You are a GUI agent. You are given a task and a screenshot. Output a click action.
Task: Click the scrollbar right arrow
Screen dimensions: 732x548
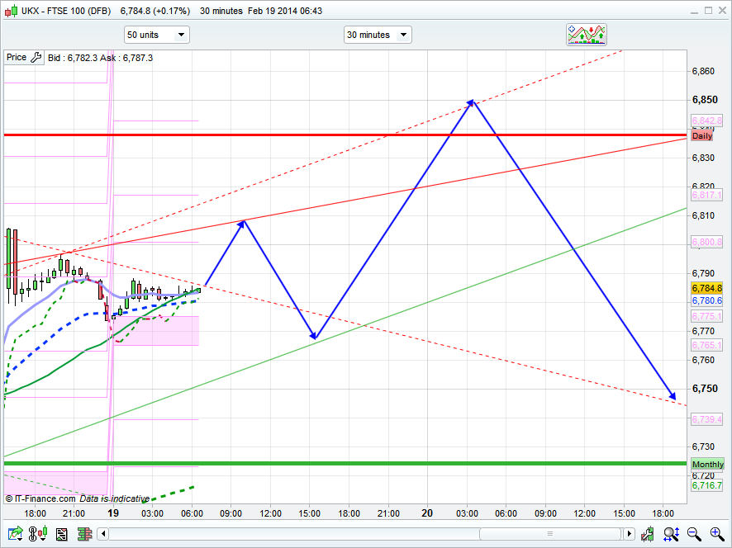[630, 534]
